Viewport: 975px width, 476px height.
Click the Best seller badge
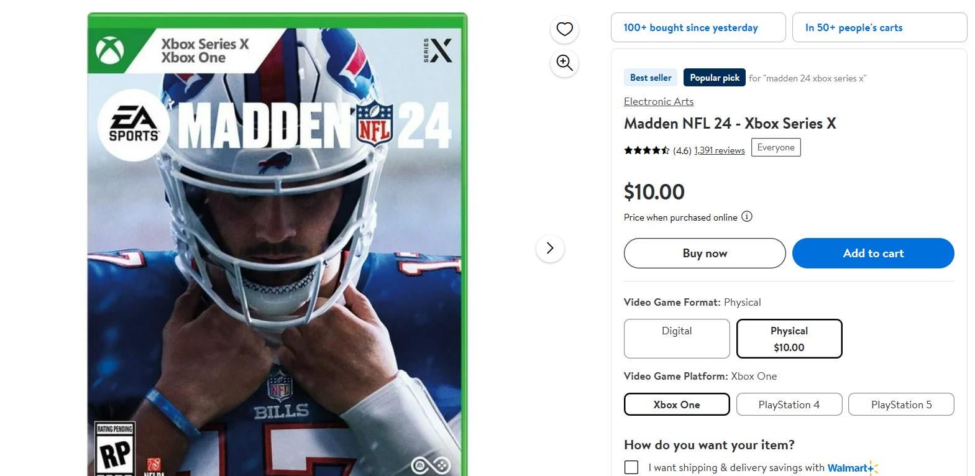(x=651, y=78)
